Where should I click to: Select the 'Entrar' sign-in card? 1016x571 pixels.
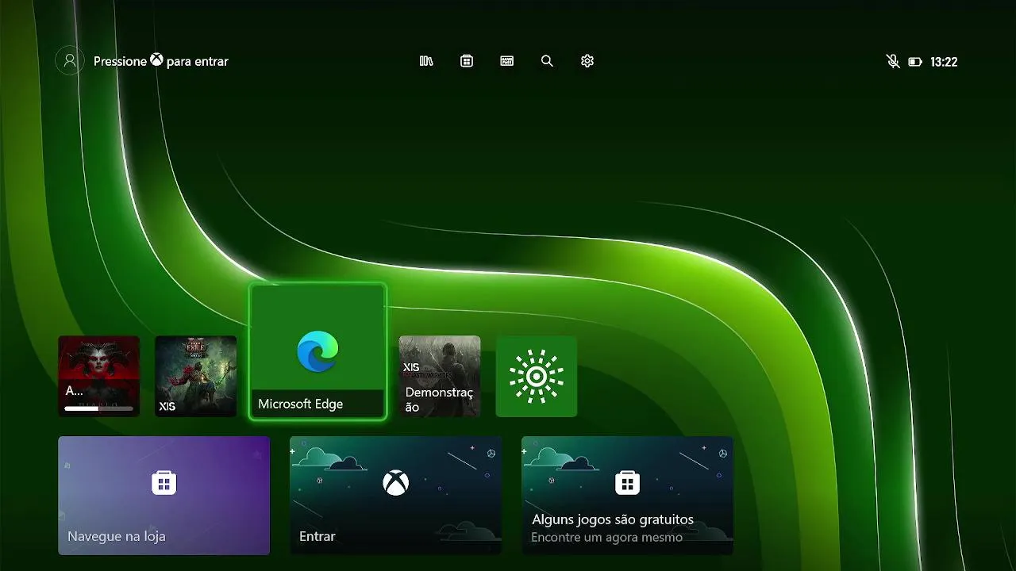395,496
